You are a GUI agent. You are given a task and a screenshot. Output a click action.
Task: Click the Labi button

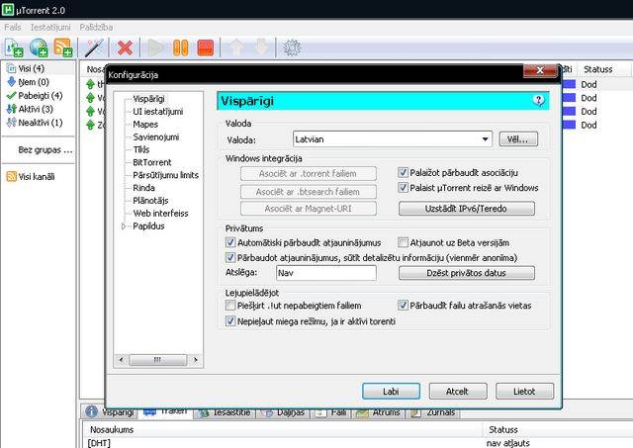(x=391, y=391)
